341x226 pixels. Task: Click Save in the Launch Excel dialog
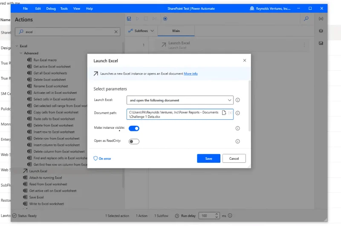coord(208,158)
